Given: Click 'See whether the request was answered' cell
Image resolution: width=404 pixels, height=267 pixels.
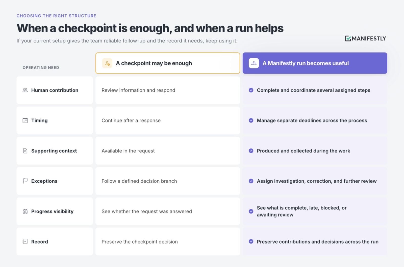Looking at the screenshot, I should pyautogui.click(x=168, y=211).
